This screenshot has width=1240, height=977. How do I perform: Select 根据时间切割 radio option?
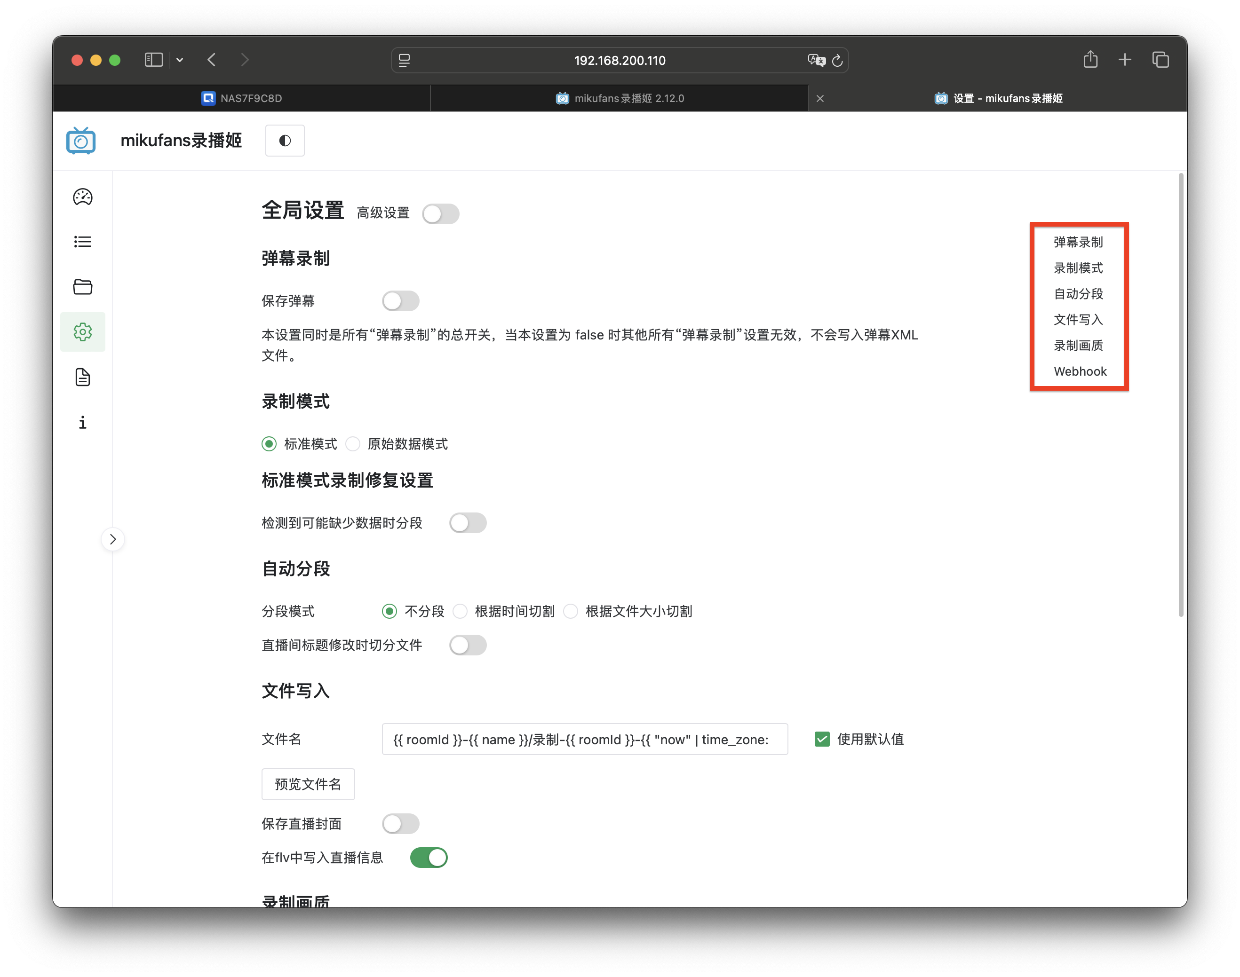click(460, 611)
